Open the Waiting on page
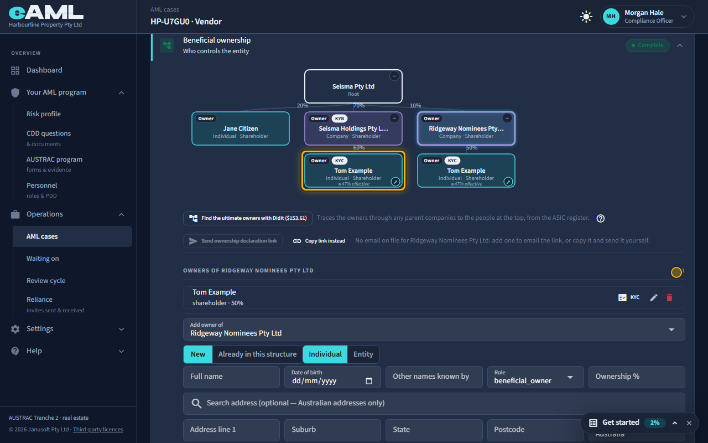Image resolution: width=708 pixels, height=443 pixels. point(43,259)
